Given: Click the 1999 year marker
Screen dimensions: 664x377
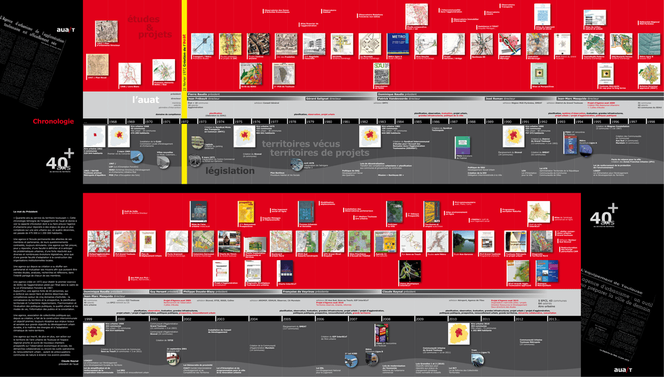Looking at the screenshot, I should click(88, 319).
